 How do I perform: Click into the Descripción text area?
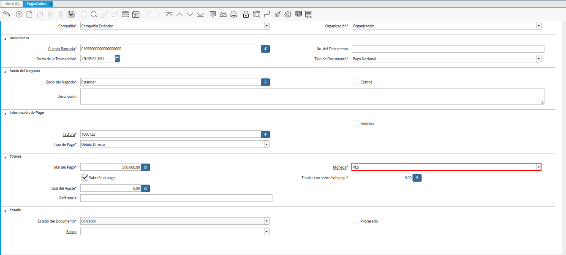(x=312, y=97)
